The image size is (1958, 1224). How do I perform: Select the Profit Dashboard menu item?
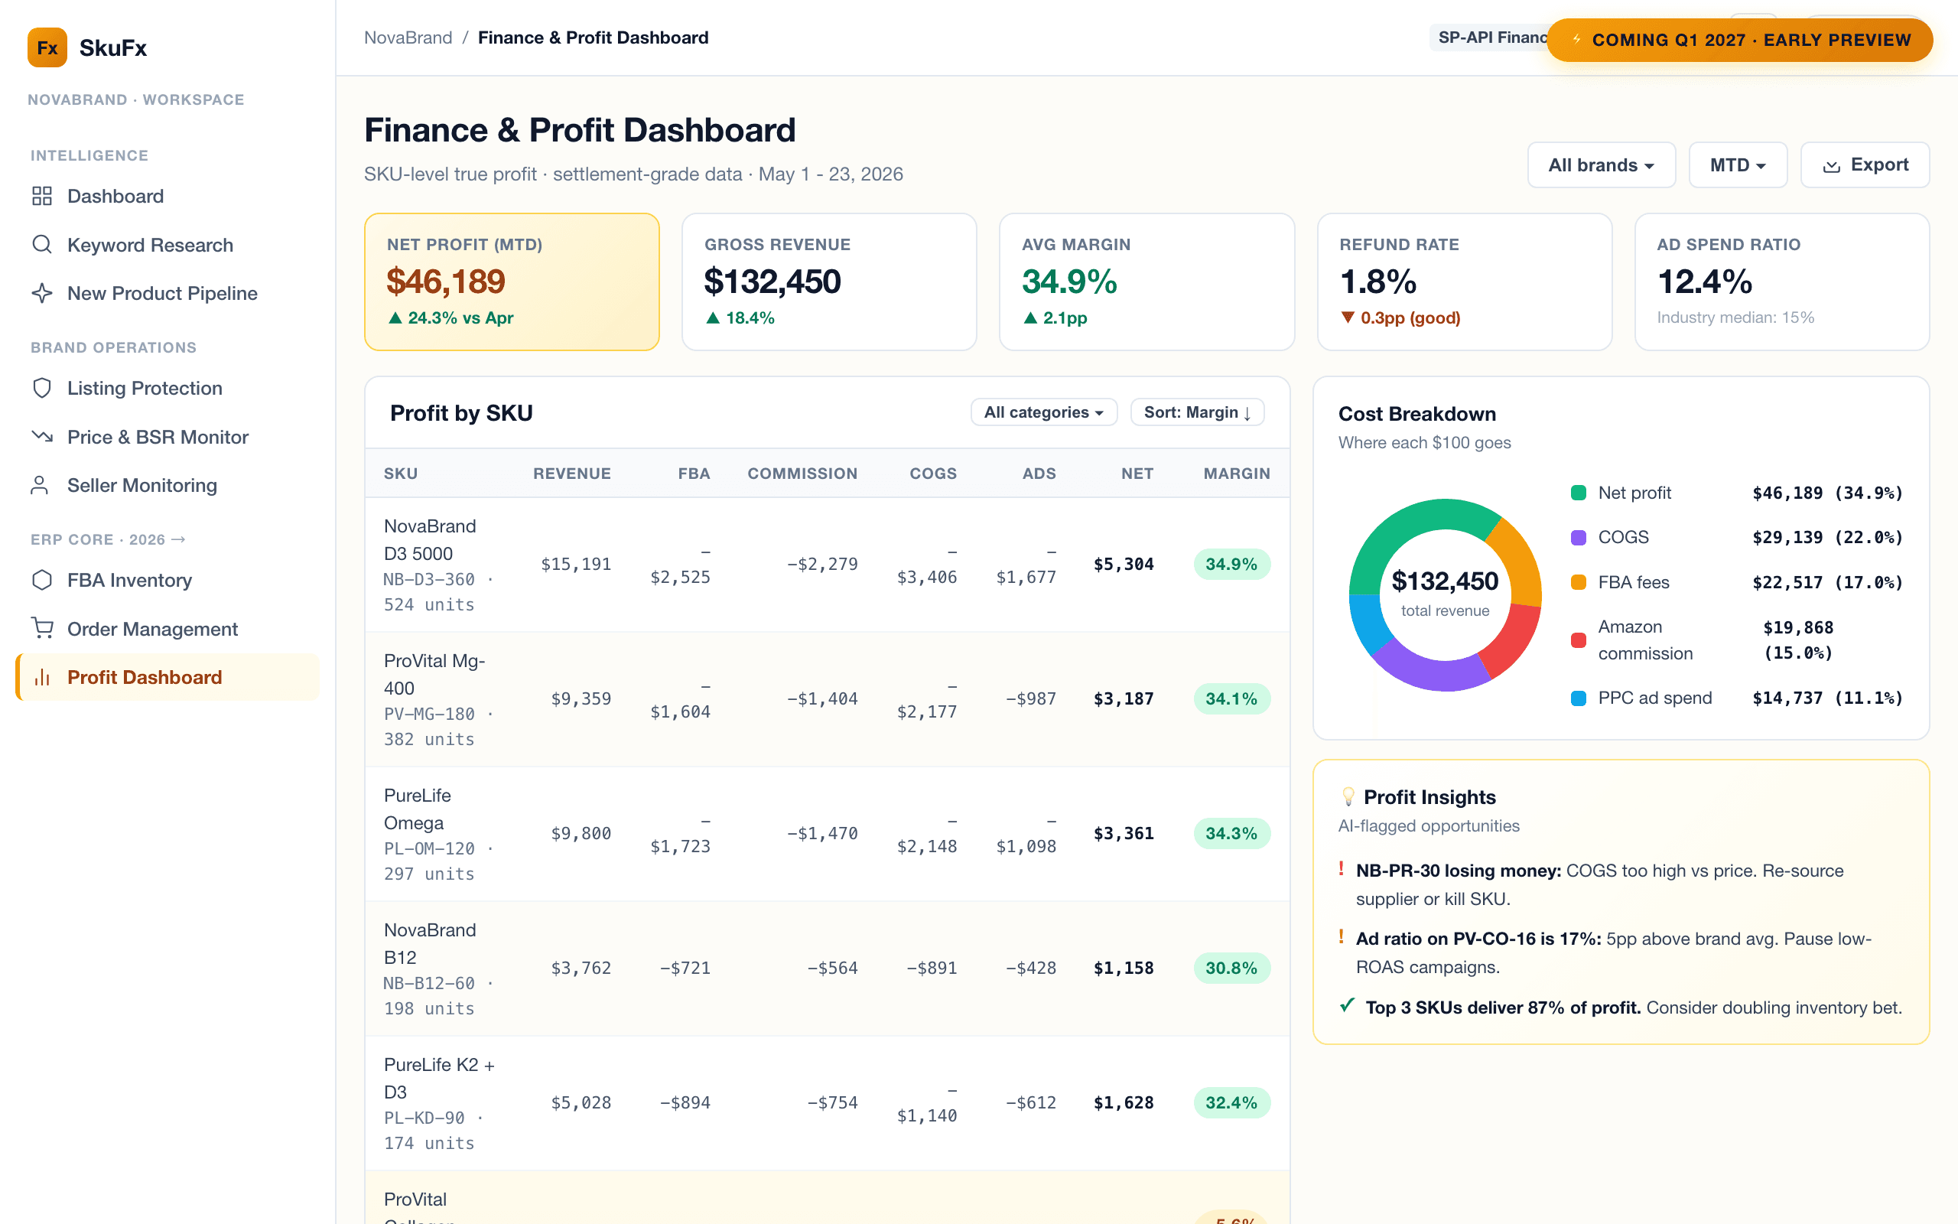pos(168,677)
